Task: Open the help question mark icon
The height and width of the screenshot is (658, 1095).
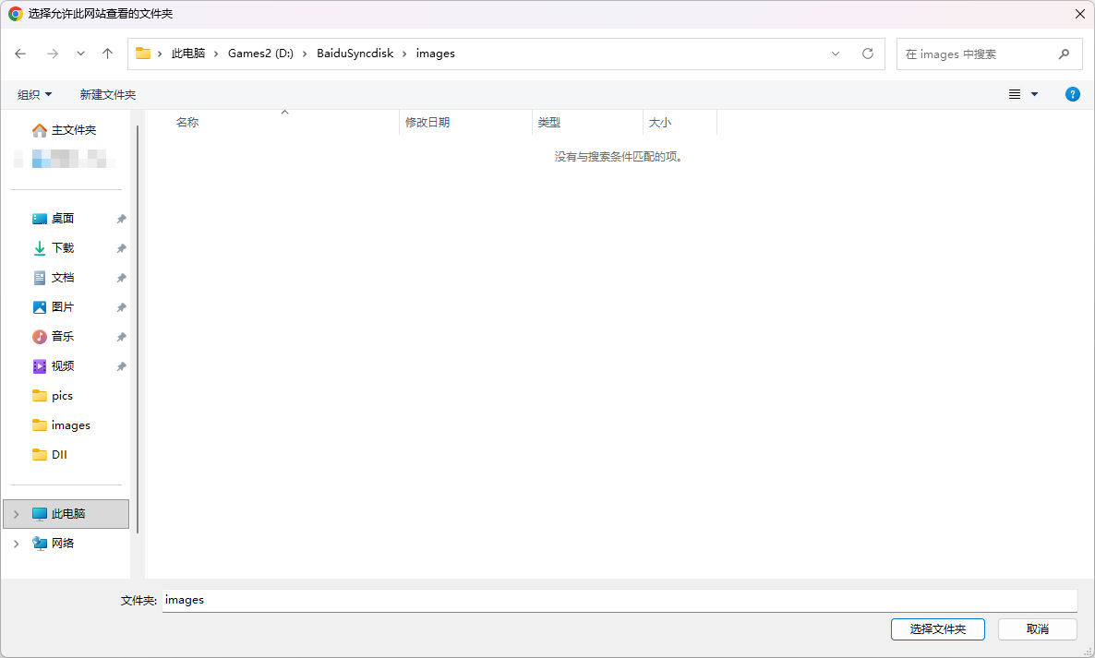Action: [x=1072, y=94]
